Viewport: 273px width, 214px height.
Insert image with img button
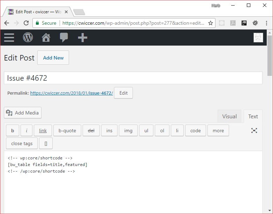(128, 130)
